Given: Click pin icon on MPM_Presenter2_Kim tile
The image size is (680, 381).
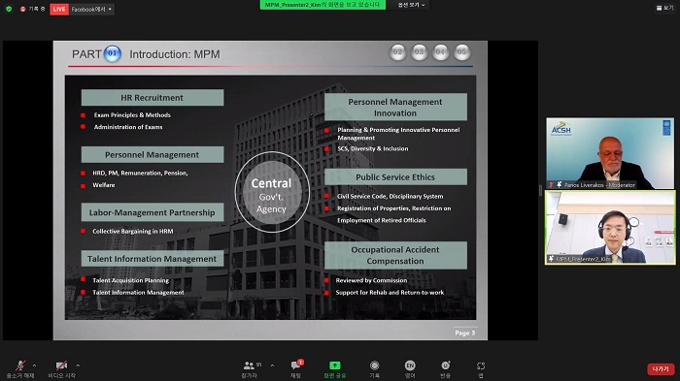Looking at the screenshot, I should [x=551, y=259].
